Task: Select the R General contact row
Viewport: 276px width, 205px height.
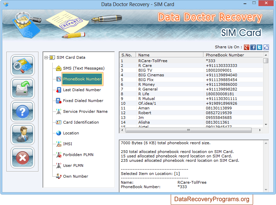Action: 191,89
